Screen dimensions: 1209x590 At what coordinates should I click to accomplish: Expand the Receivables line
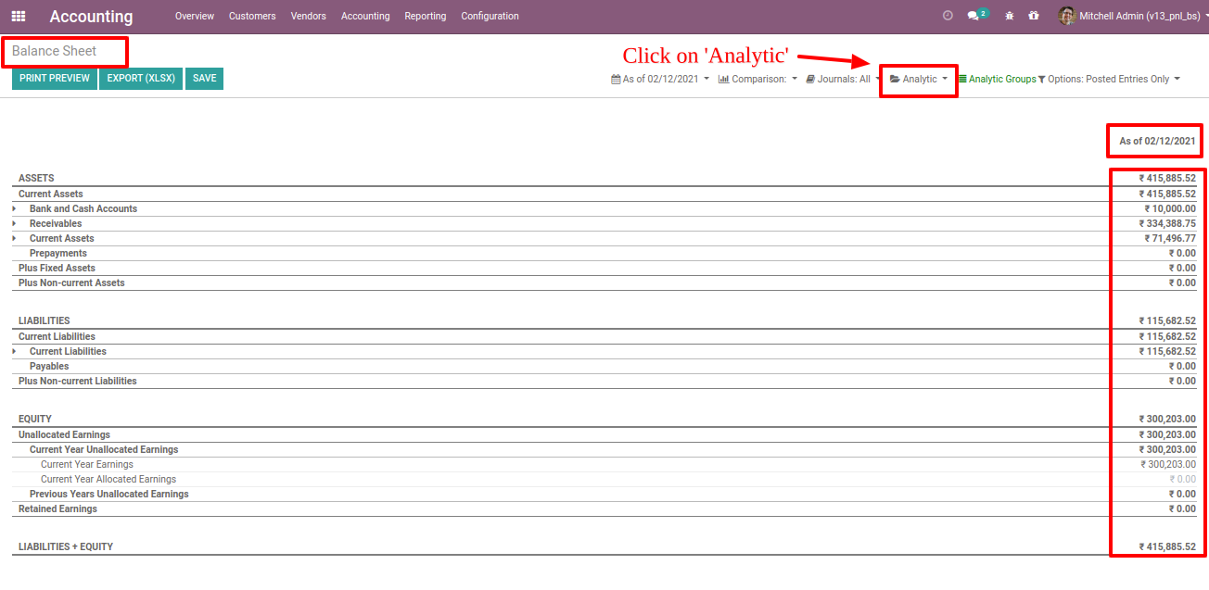(x=13, y=223)
